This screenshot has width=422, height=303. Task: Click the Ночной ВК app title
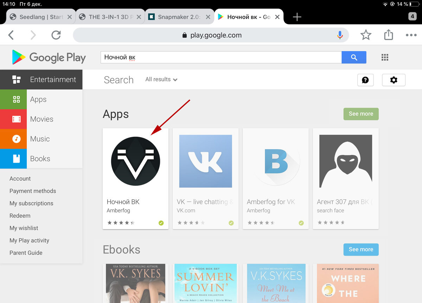coord(123,202)
